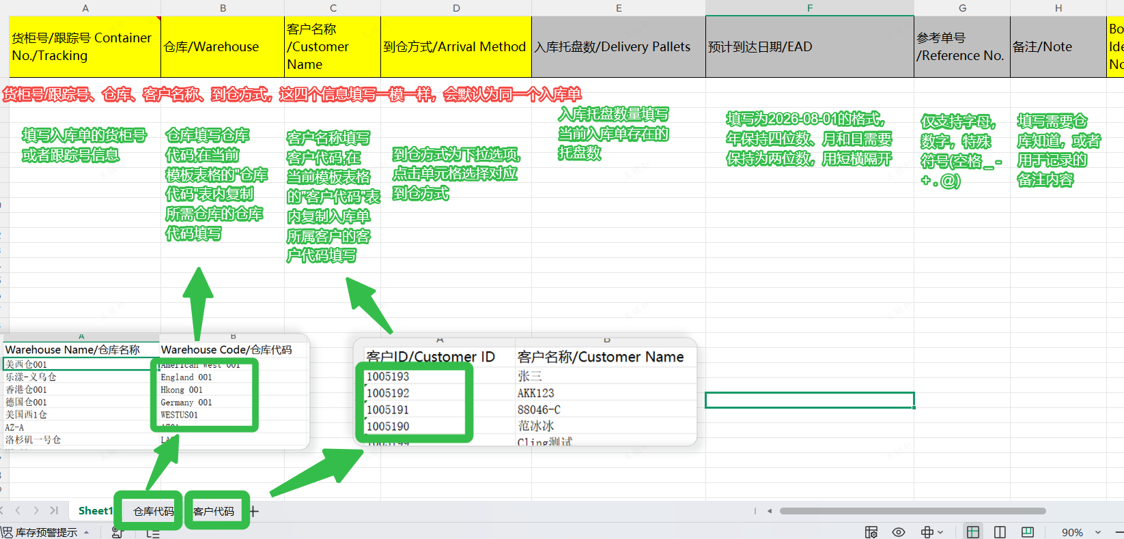Click the sheet tab bar splitter handle
This screenshot has width=1124, height=539.
click(755, 511)
